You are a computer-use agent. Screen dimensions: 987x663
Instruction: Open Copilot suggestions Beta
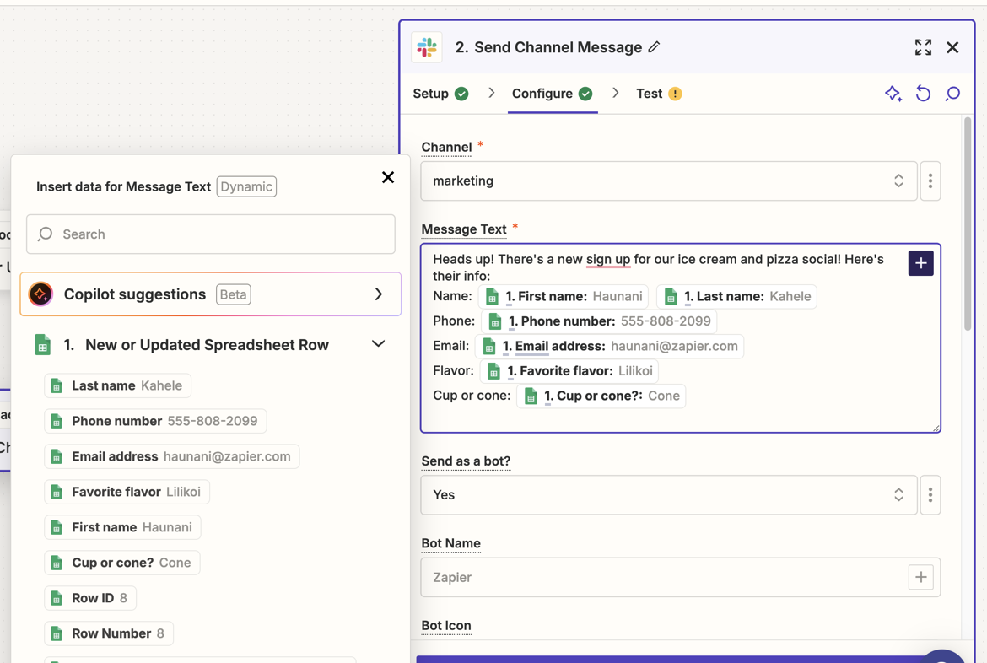210,294
